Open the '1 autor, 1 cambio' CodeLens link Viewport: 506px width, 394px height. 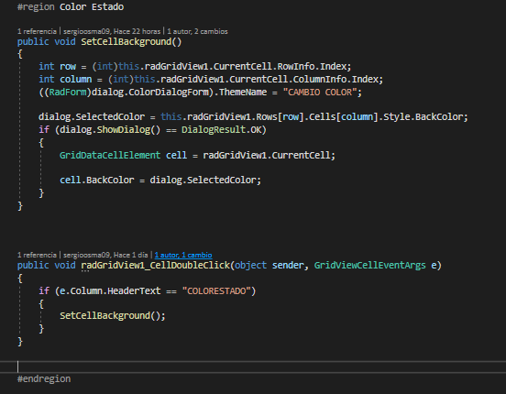coord(183,255)
